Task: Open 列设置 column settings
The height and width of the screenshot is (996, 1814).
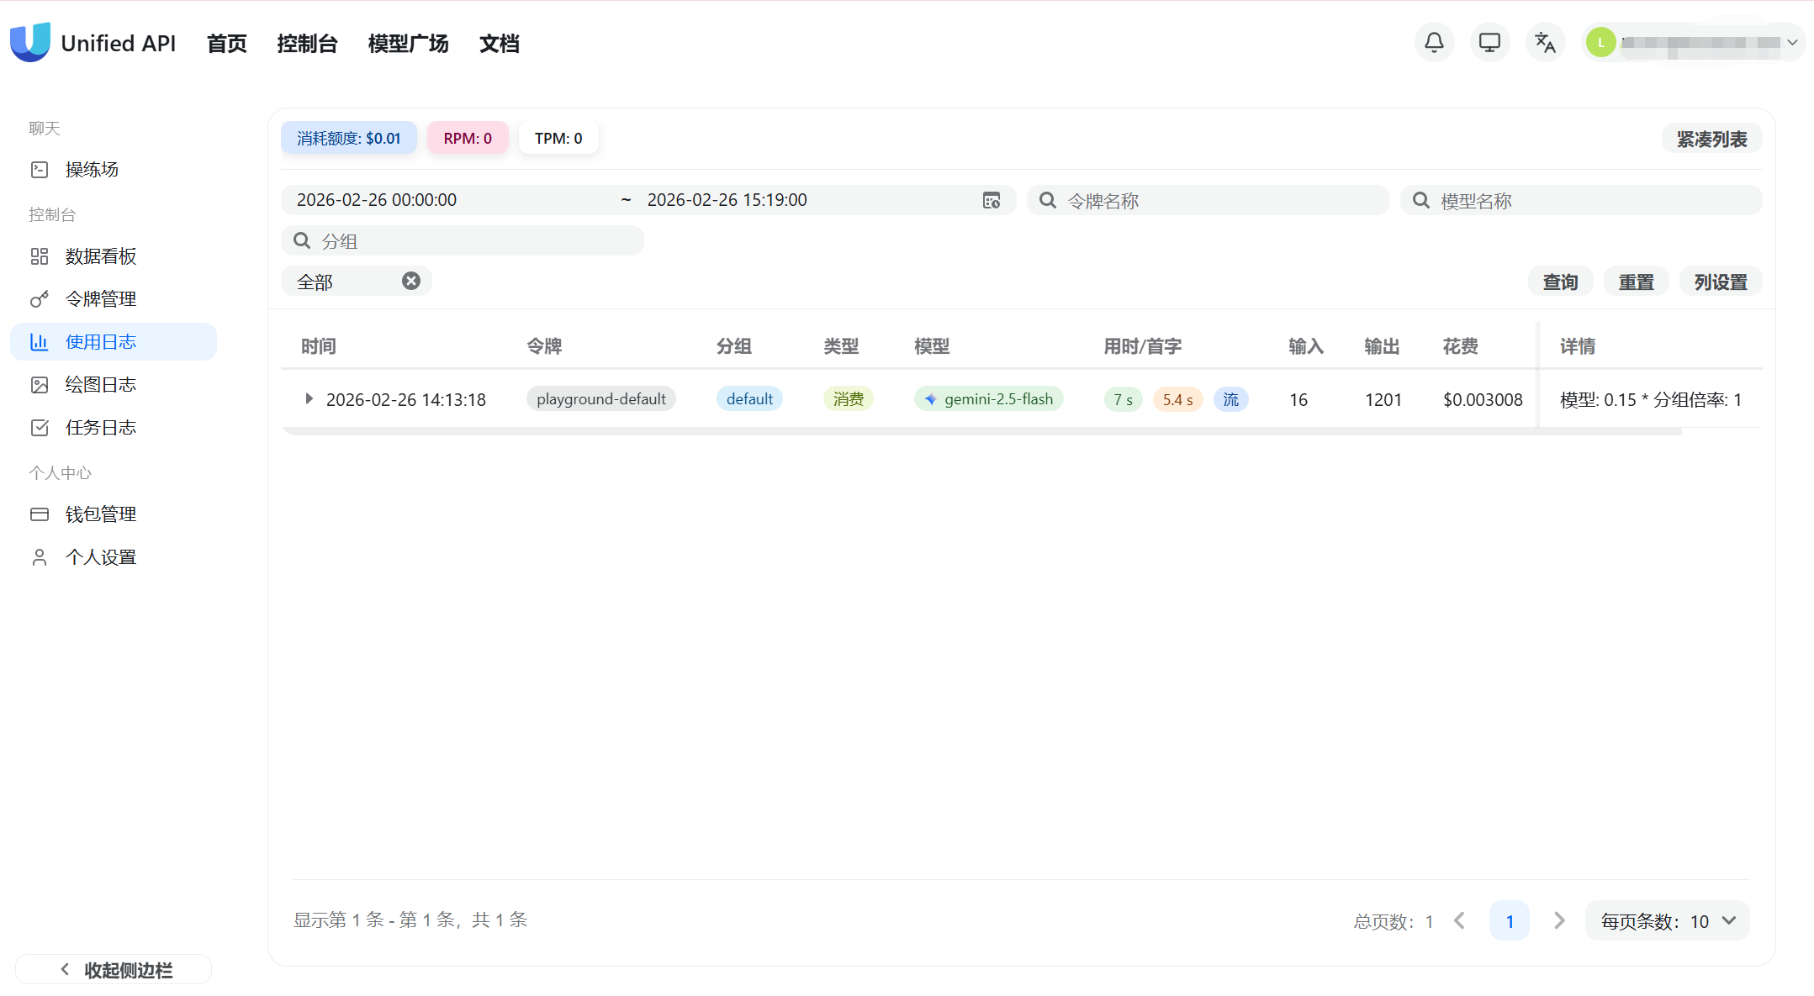Action: coord(1720,282)
